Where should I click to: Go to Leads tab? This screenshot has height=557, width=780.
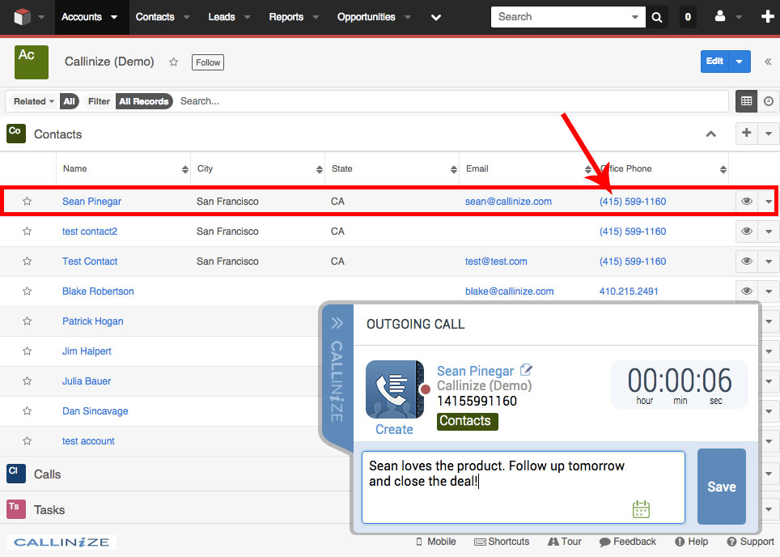click(x=222, y=17)
